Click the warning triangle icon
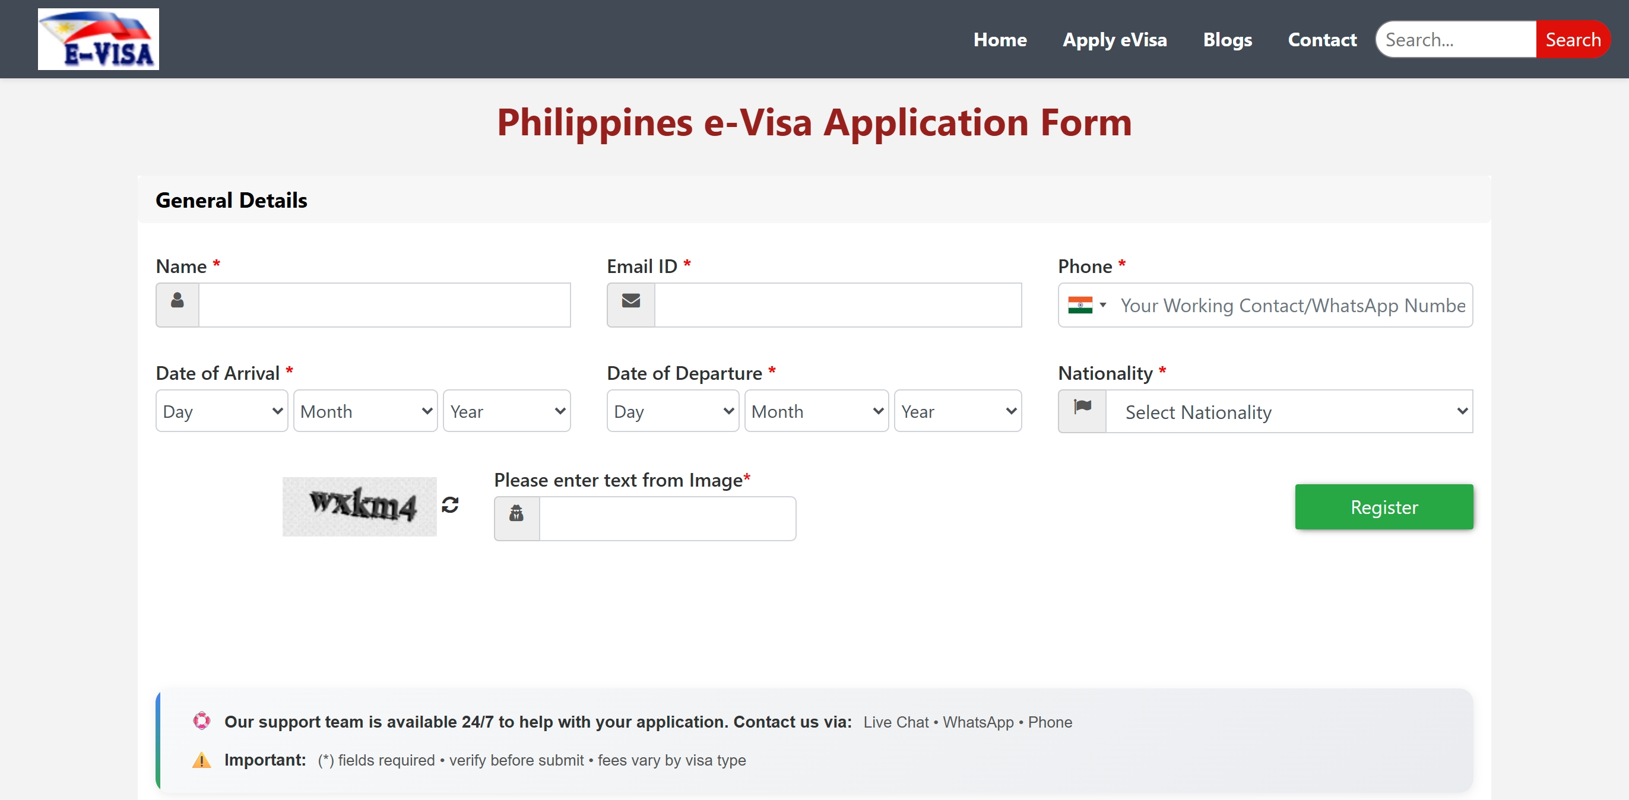This screenshot has height=800, width=1629. click(x=202, y=760)
